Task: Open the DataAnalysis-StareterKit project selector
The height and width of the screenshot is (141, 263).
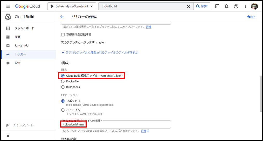Action: 72,6
